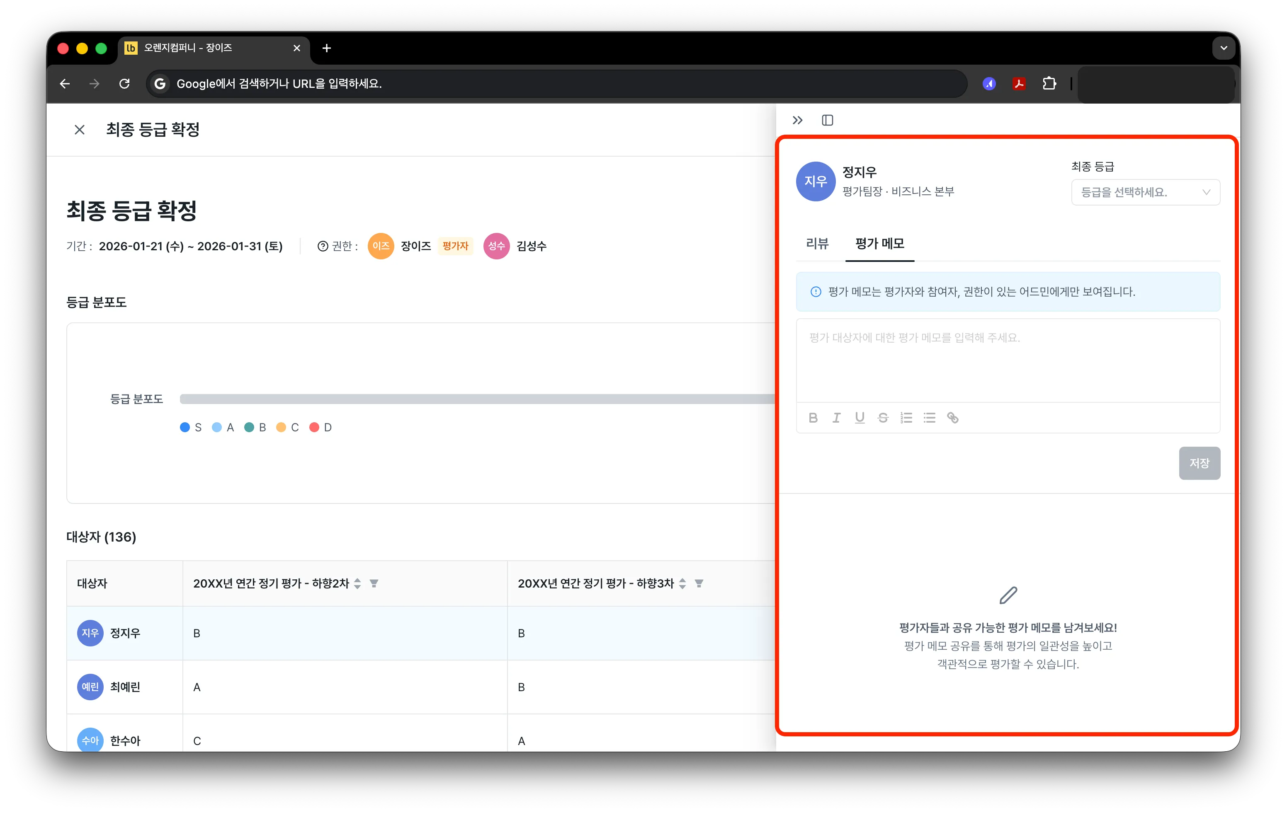Apply bold formatting in memo editor
This screenshot has height=813, width=1287.
[x=813, y=418]
